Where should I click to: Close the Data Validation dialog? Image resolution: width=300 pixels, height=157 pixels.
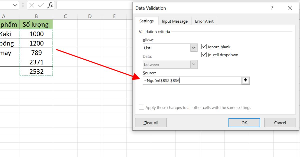290,8
